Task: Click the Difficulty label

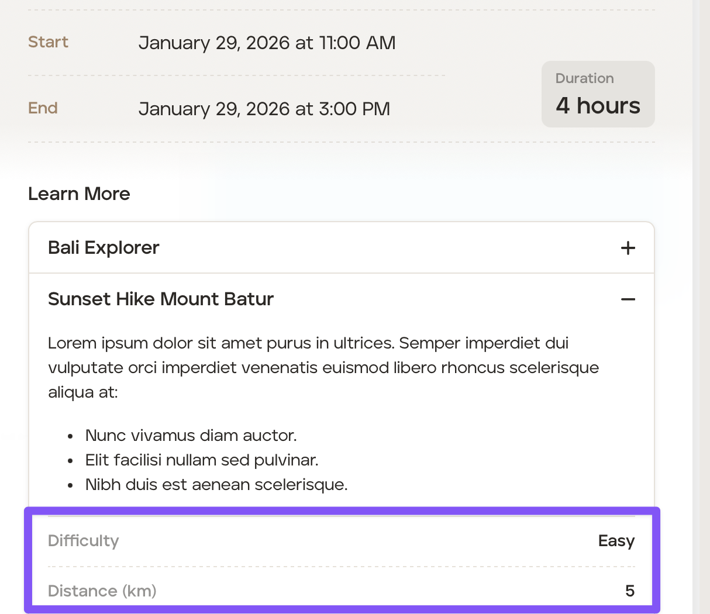Action: click(x=83, y=541)
